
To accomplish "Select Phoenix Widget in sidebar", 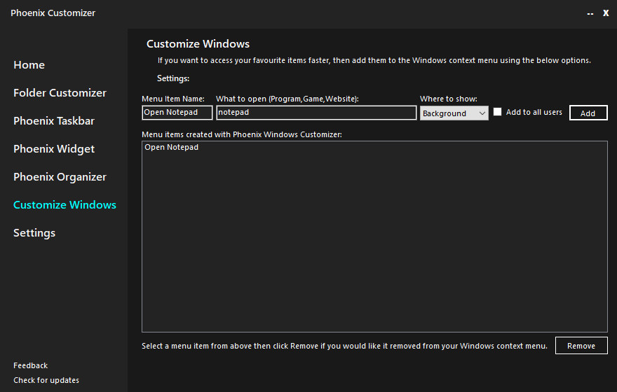I will (x=54, y=149).
